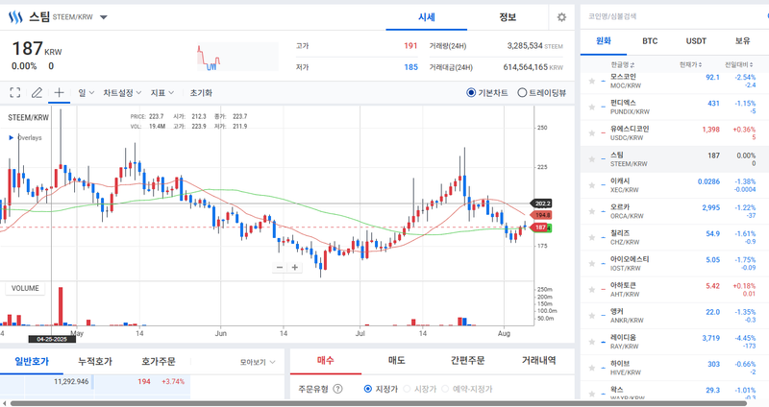Click the 초기화 reset button
Screen dimensions: 769x407
click(x=201, y=92)
